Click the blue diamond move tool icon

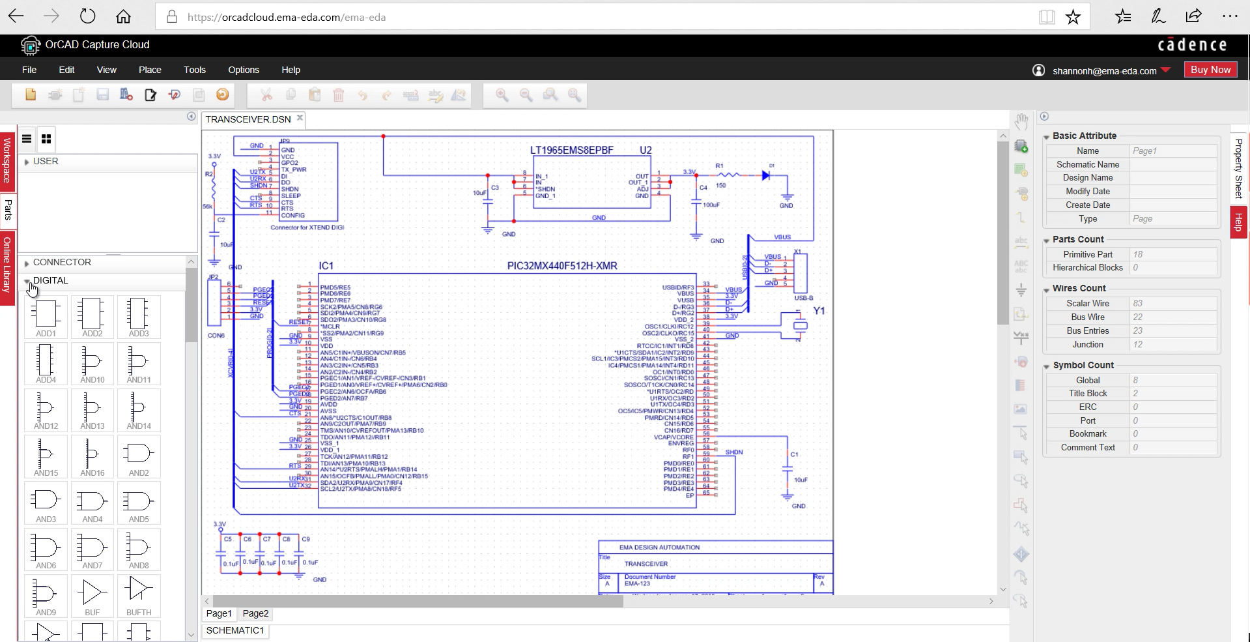point(1021,555)
